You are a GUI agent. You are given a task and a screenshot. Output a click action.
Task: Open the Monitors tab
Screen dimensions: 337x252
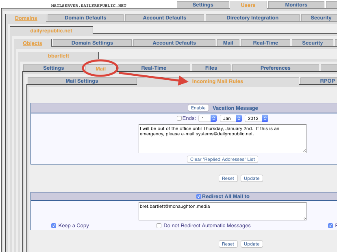[296, 5]
